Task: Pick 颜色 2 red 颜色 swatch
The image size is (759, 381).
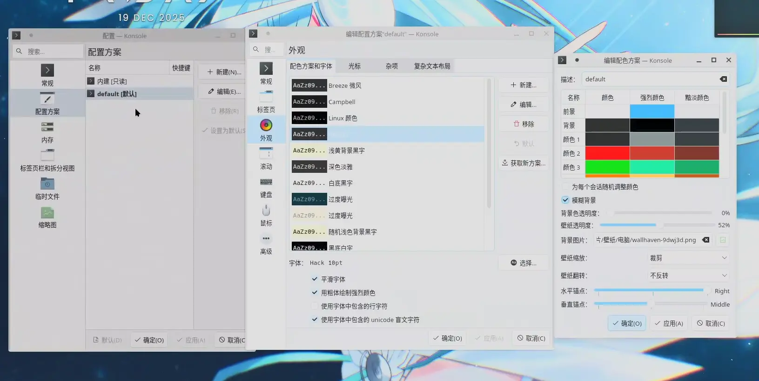Action: tap(607, 153)
